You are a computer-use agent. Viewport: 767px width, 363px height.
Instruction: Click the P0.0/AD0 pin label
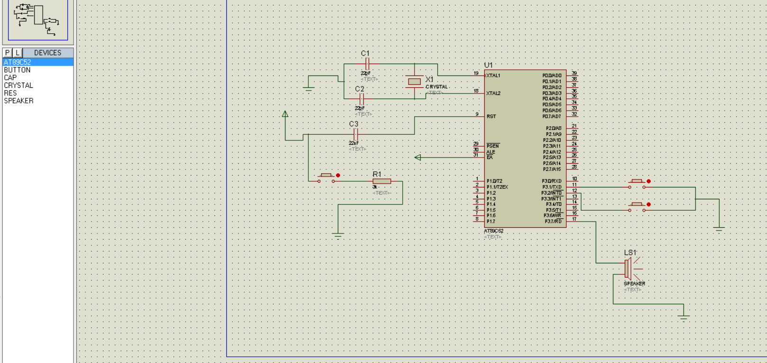(x=552, y=75)
